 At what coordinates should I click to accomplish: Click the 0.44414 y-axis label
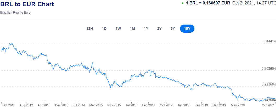click(270, 41)
